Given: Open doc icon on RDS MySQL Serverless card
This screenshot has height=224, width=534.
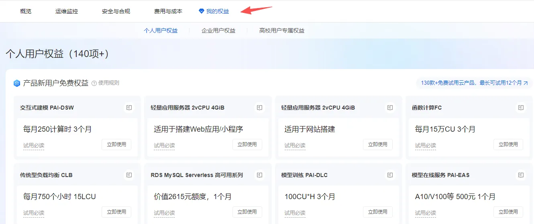Looking at the screenshot, I should coord(260,175).
